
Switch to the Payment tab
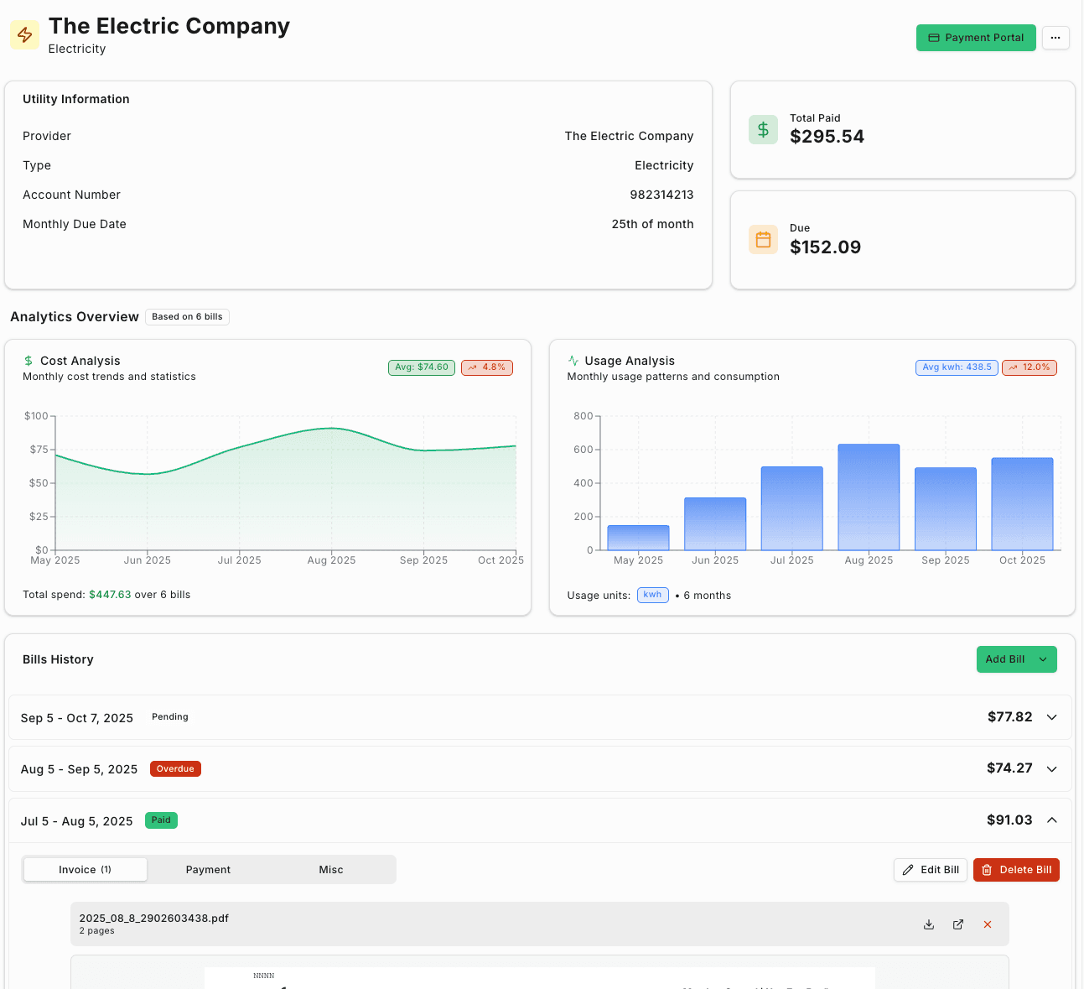point(208,870)
